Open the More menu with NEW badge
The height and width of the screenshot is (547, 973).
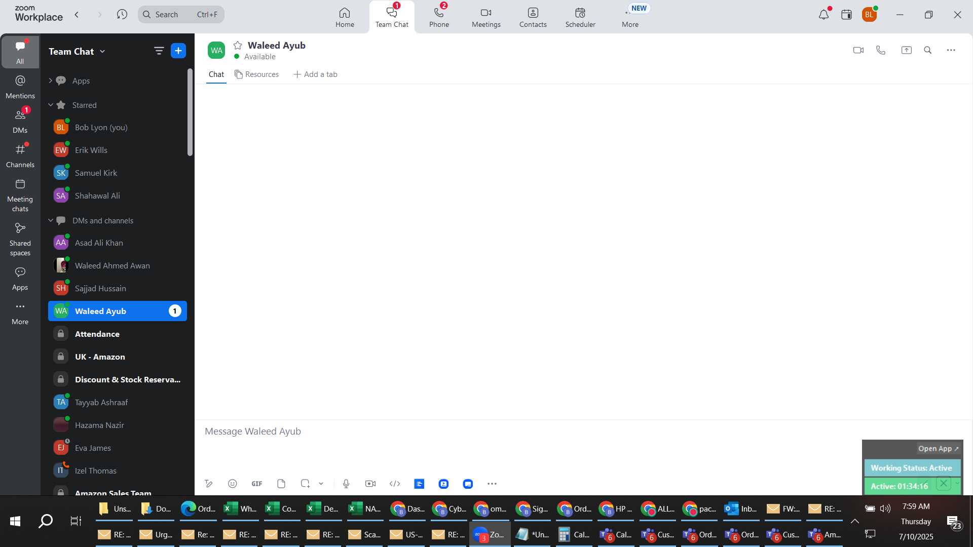click(x=630, y=17)
